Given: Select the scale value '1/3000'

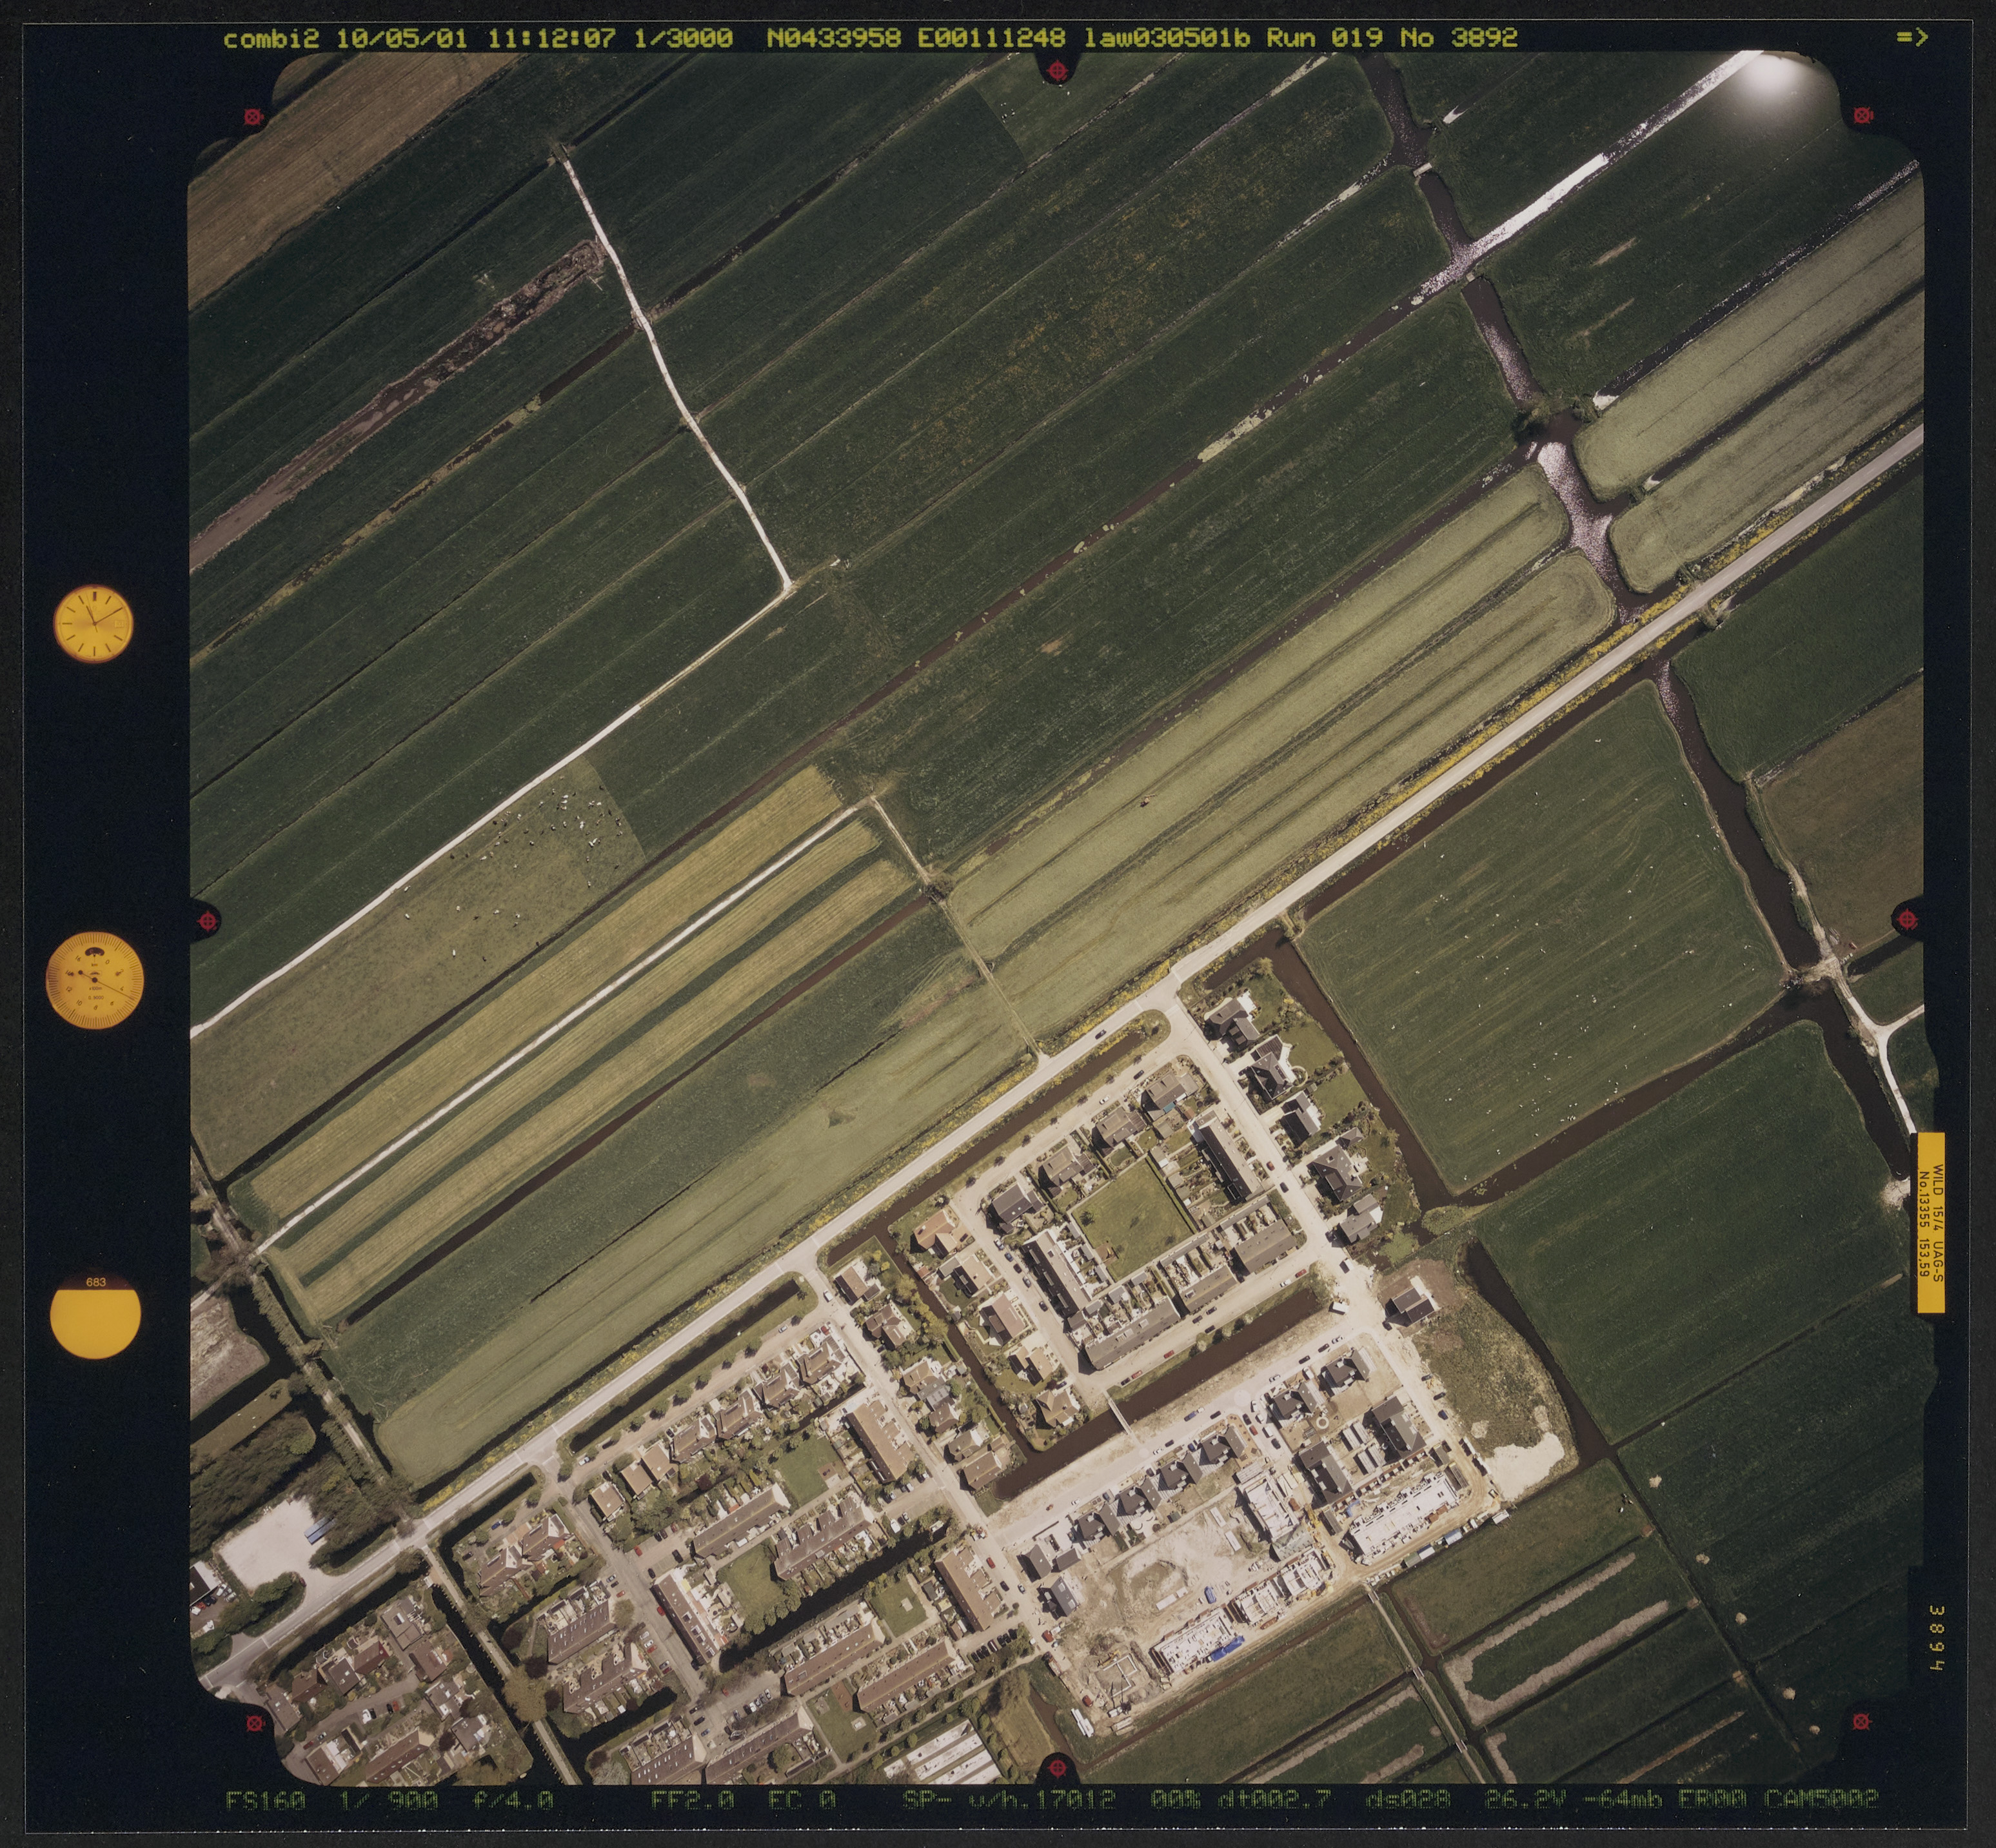Looking at the screenshot, I should [x=684, y=38].
